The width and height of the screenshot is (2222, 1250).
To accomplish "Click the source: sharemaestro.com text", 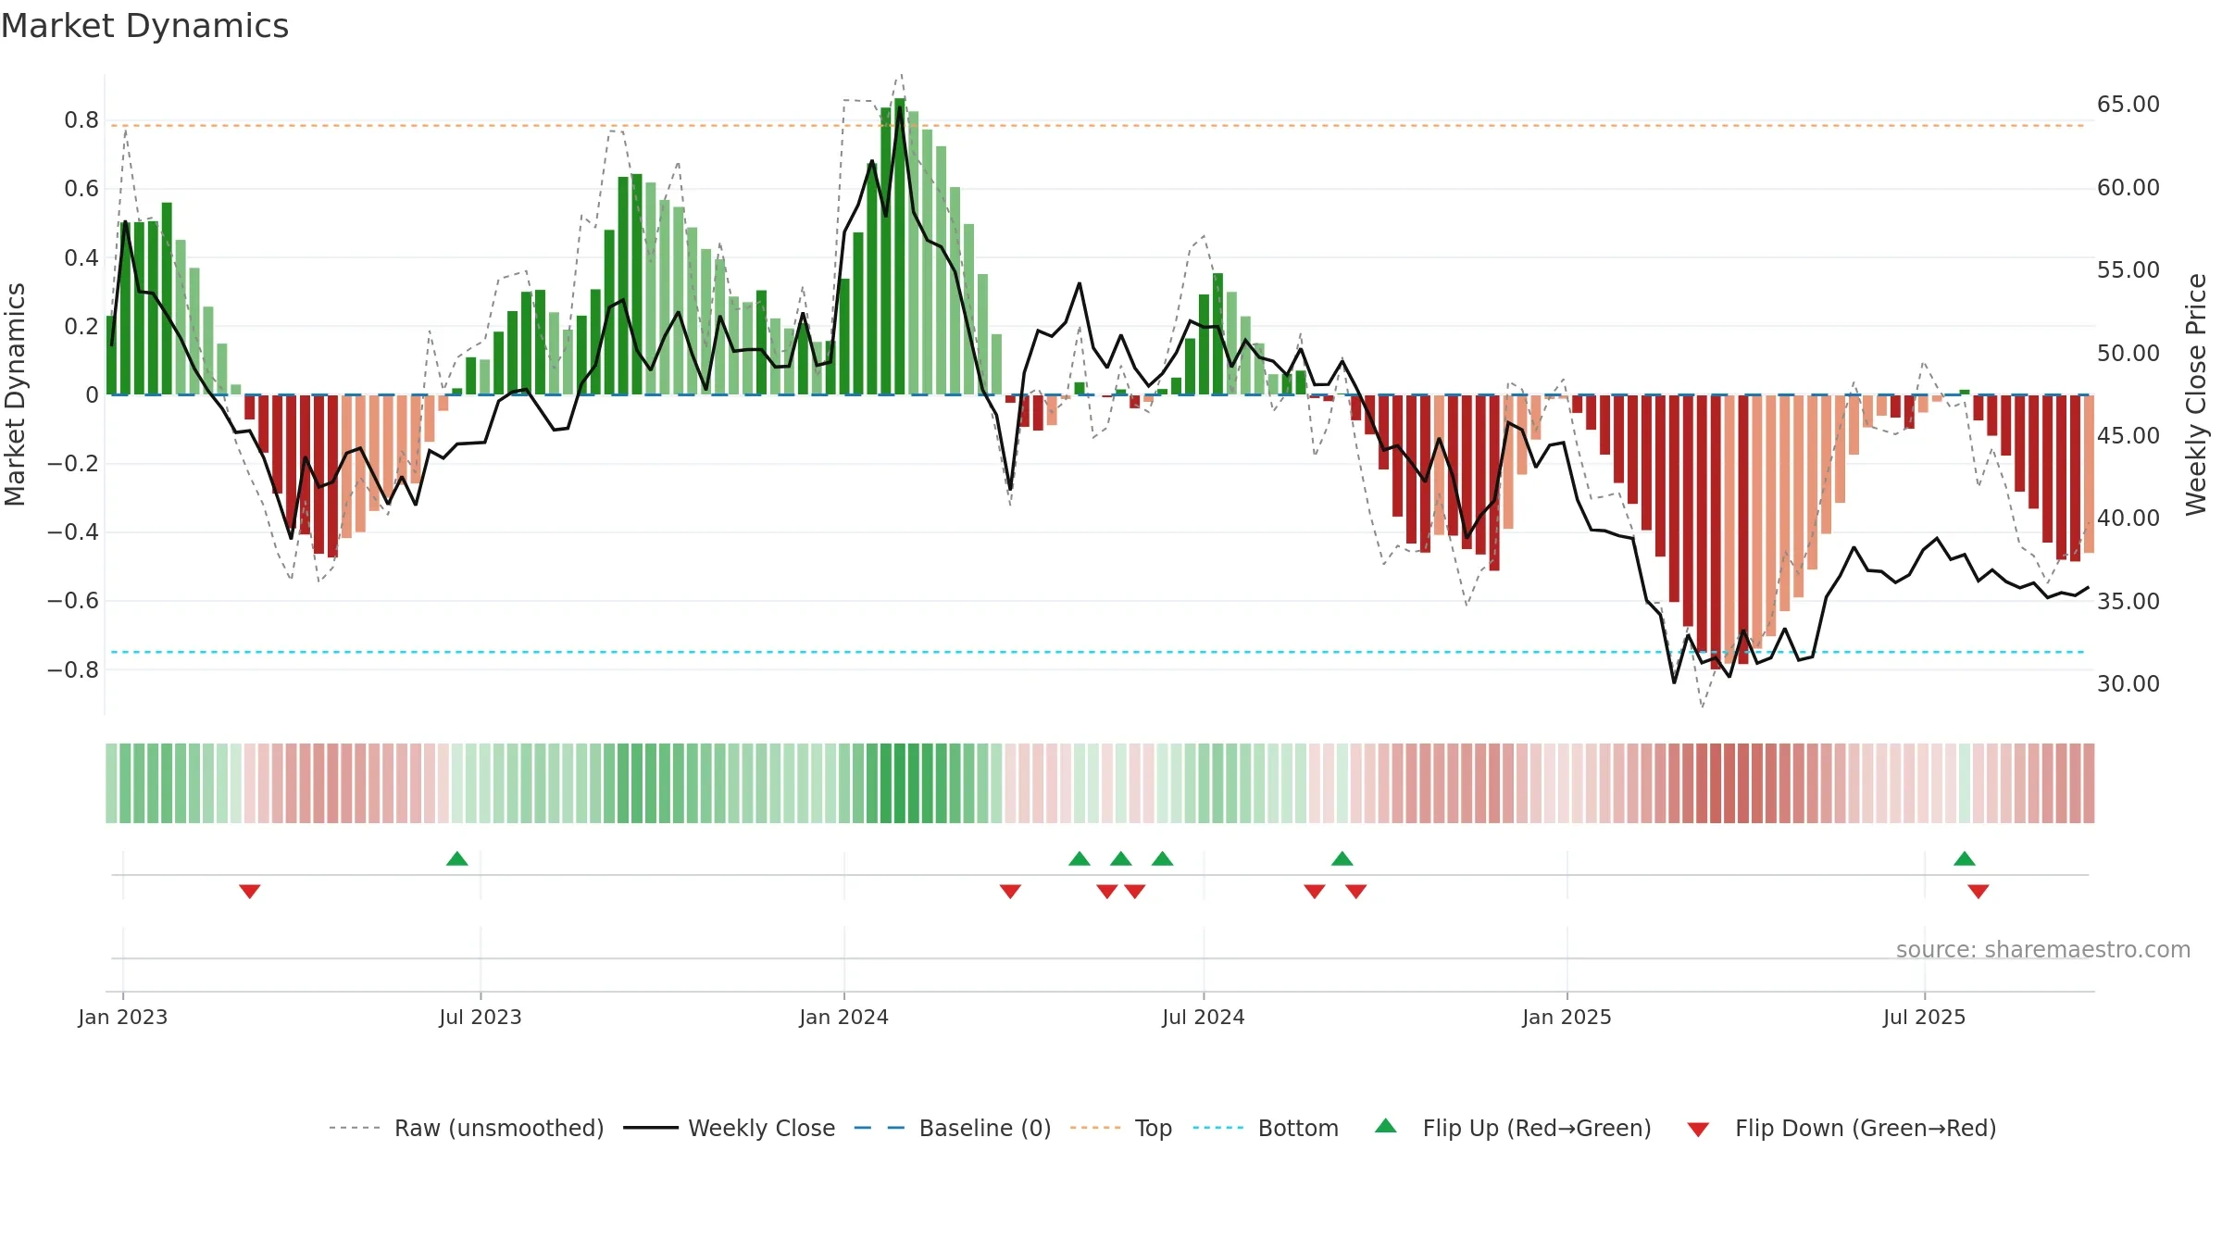I will [x=2043, y=949].
